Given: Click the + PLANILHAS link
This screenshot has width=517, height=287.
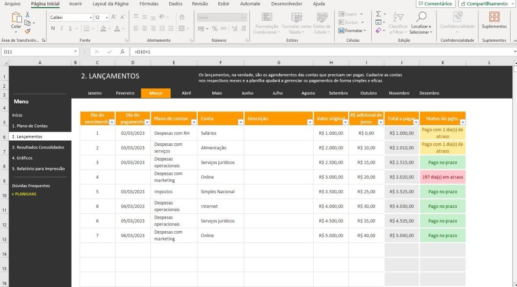Looking at the screenshot, I should tap(24, 194).
